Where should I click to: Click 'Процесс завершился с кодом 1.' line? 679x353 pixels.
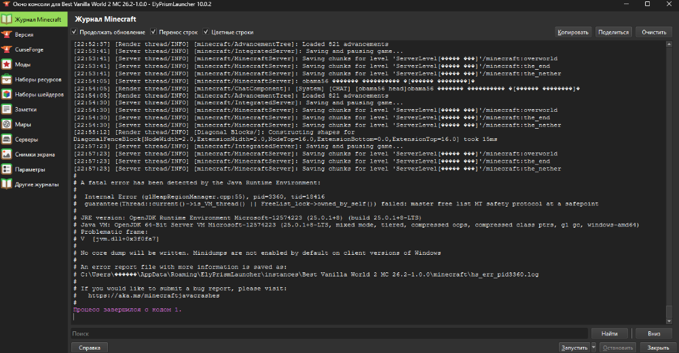(x=128, y=310)
